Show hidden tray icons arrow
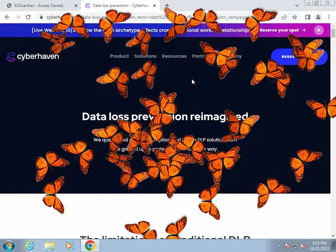Viewport: 336px width, 252px height. pyautogui.click(x=279, y=246)
